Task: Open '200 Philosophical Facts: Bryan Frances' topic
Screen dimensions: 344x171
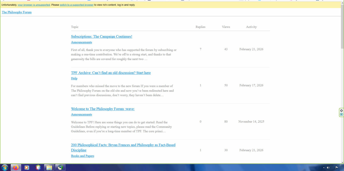Action: (x=123, y=147)
